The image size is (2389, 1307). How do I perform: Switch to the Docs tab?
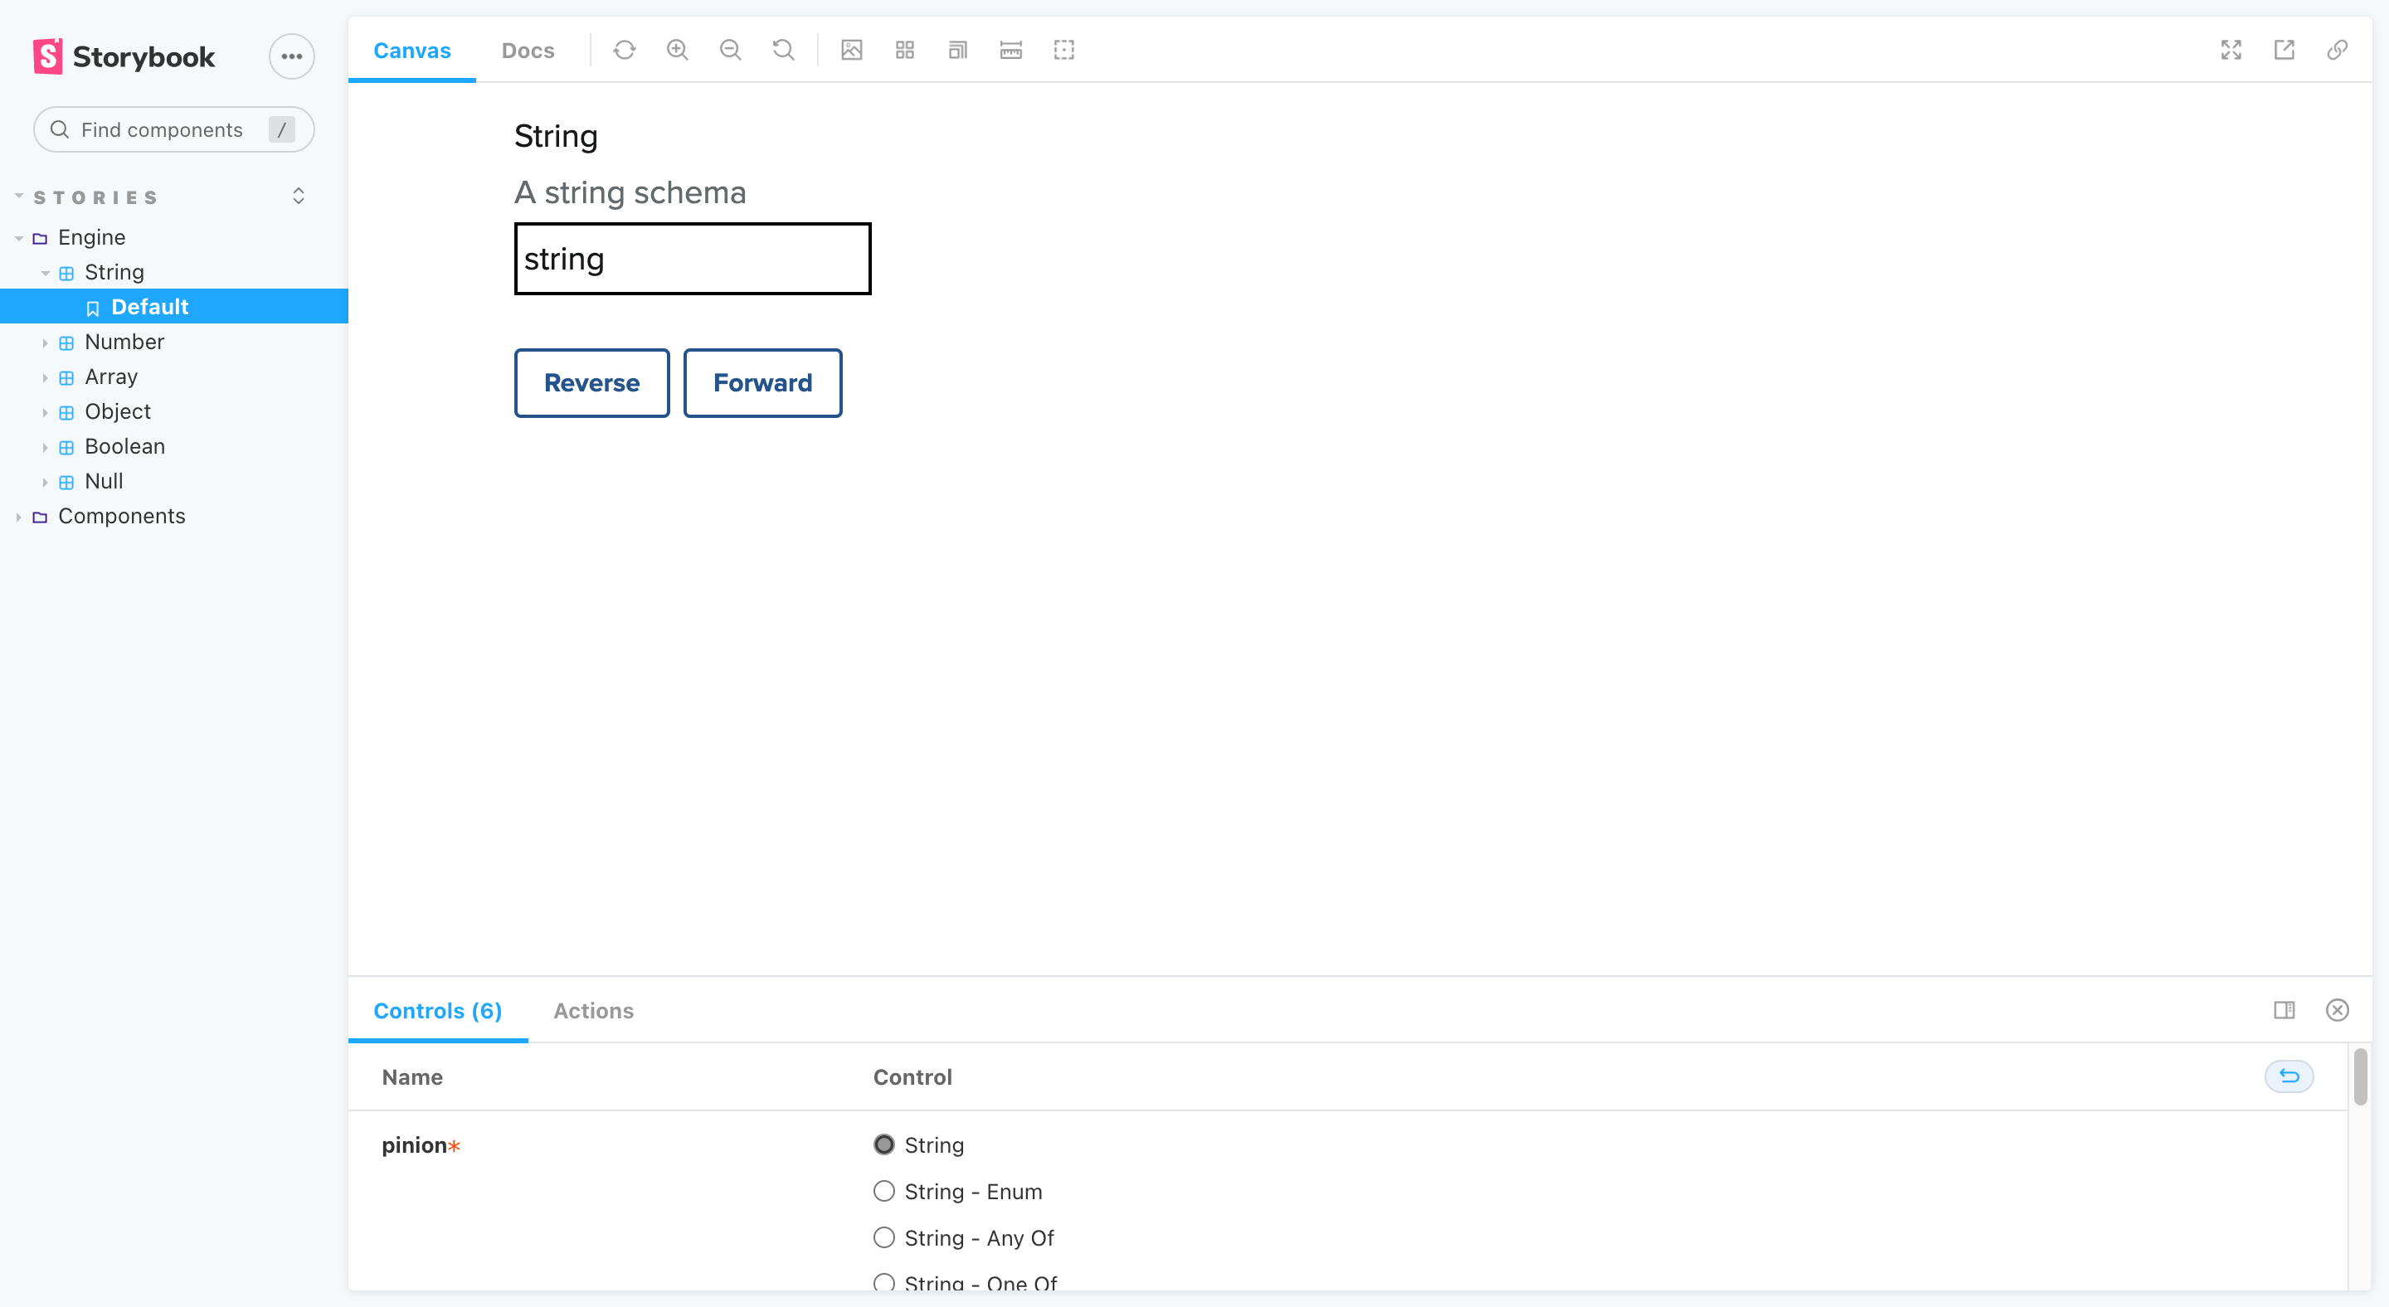pyautogui.click(x=528, y=50)
